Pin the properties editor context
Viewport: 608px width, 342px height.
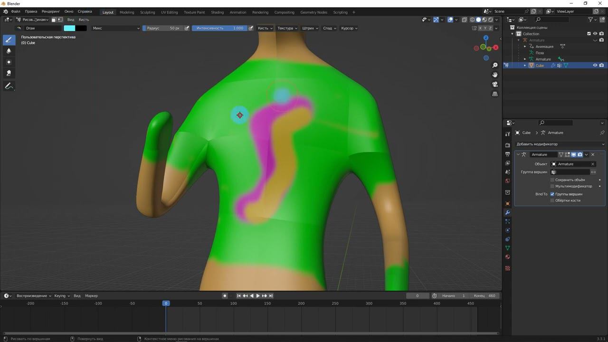(x=602, y=133)
